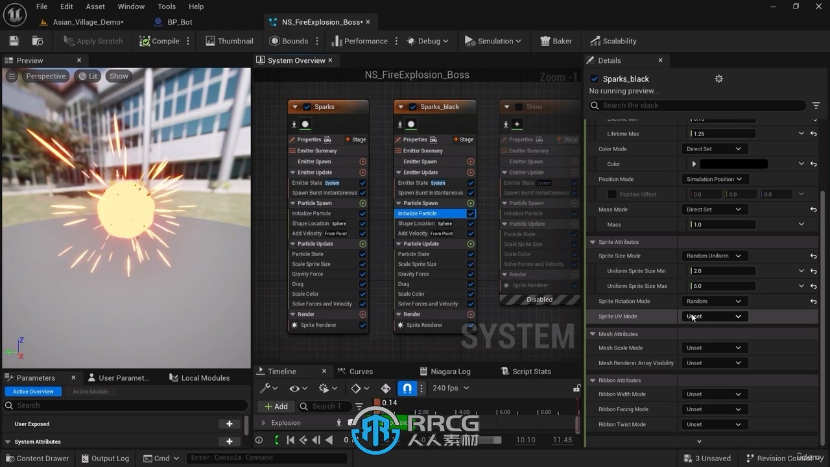Switch to the Local Modules tab

(199, 377)
